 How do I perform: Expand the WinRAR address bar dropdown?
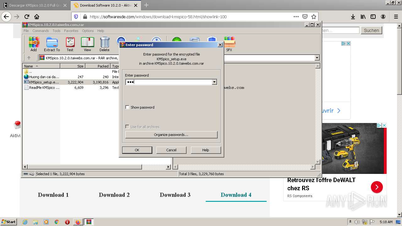pos(317,58)
